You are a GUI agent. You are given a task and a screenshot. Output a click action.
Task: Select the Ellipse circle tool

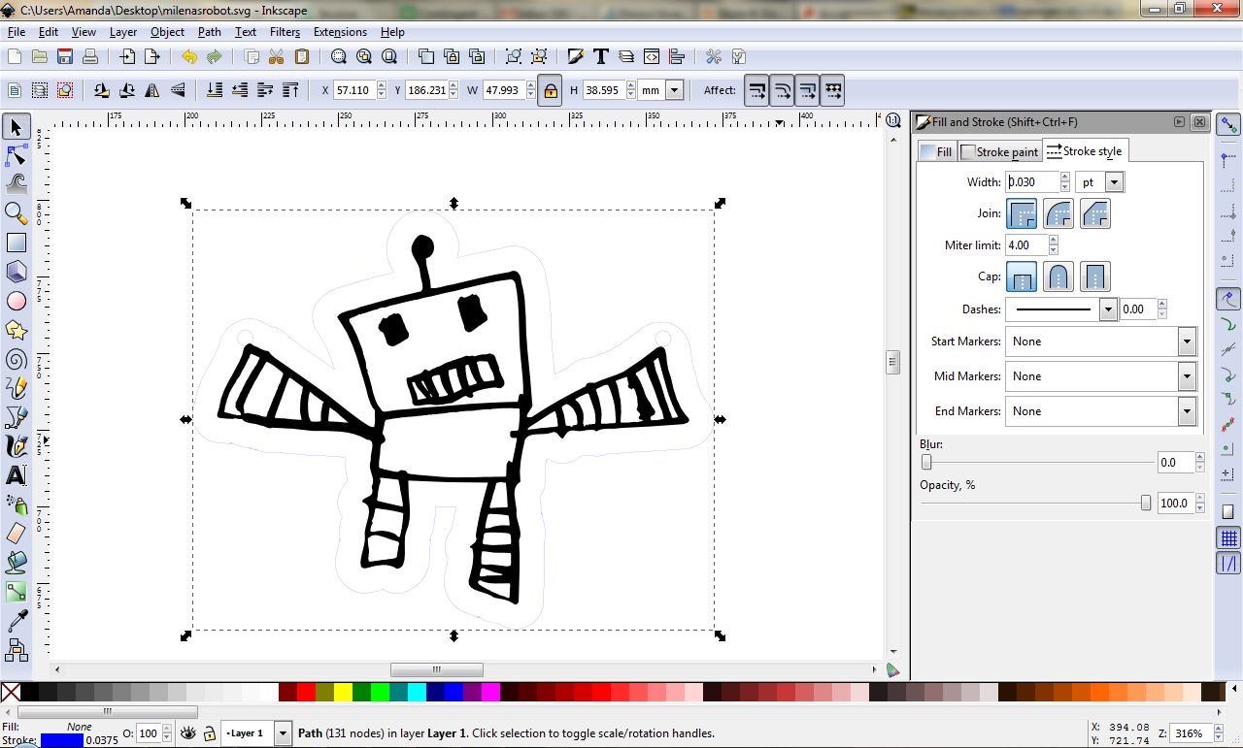point(16,301)
